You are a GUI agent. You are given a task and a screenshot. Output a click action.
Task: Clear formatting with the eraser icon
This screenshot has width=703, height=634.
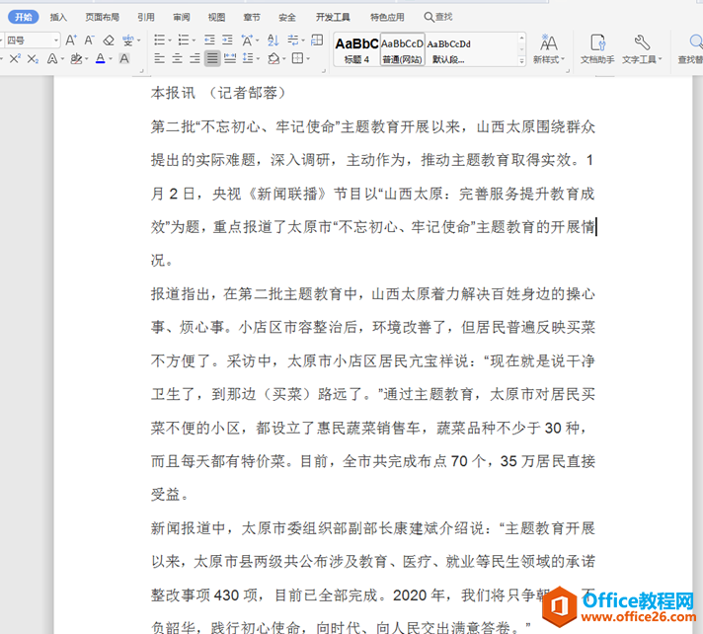click(109, 40)
